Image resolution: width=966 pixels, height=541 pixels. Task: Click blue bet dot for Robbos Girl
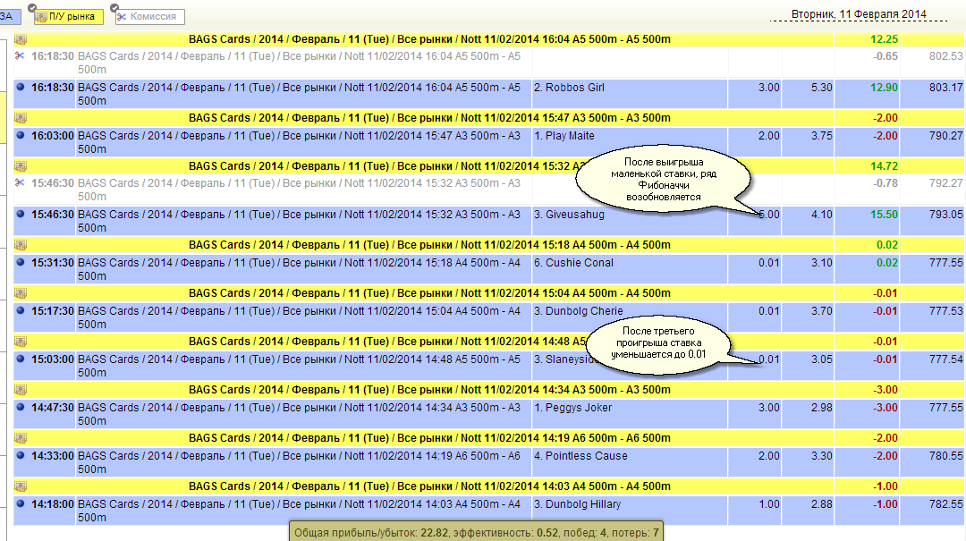21,88
